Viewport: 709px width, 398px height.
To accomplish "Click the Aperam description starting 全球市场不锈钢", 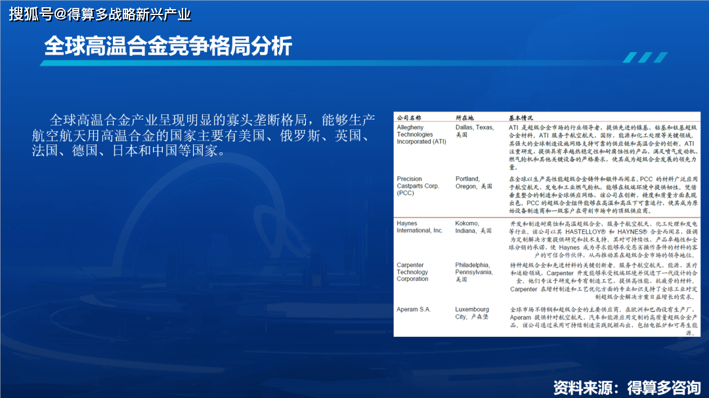I will 603,321.
